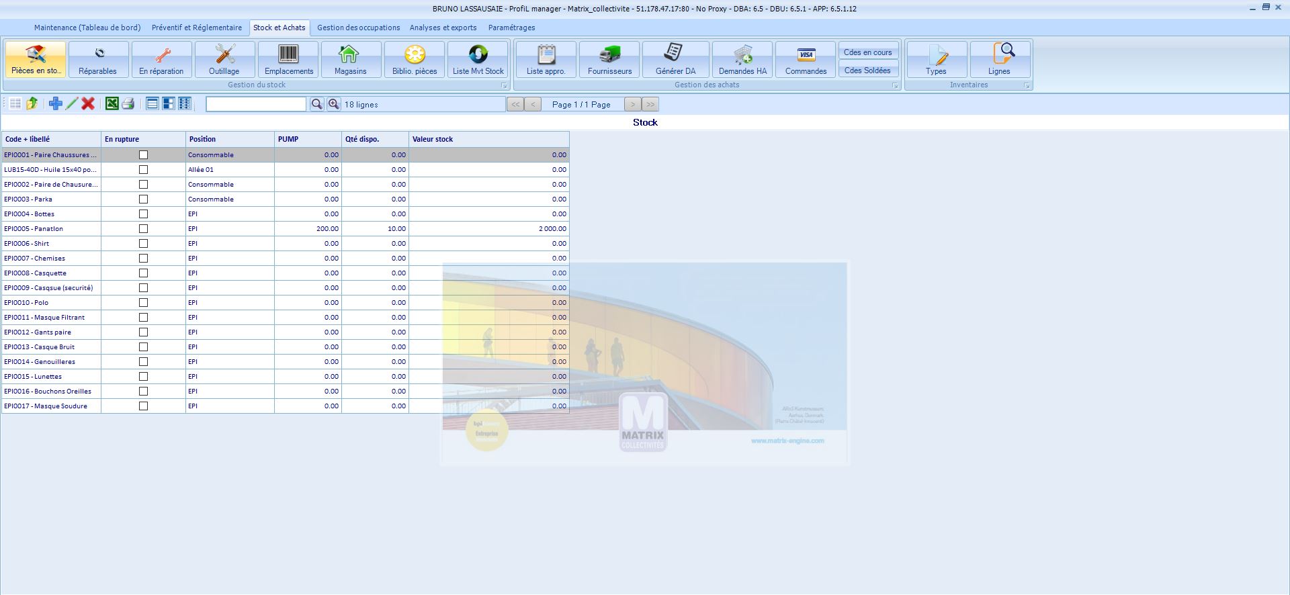Export list to Excel
The image size is (1290, 595).
coord(112,103)
